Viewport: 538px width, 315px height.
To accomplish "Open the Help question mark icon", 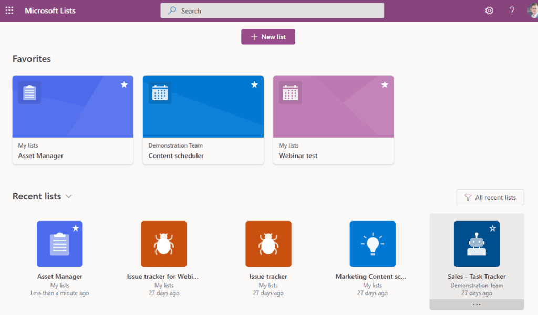I will coord(512,10).
